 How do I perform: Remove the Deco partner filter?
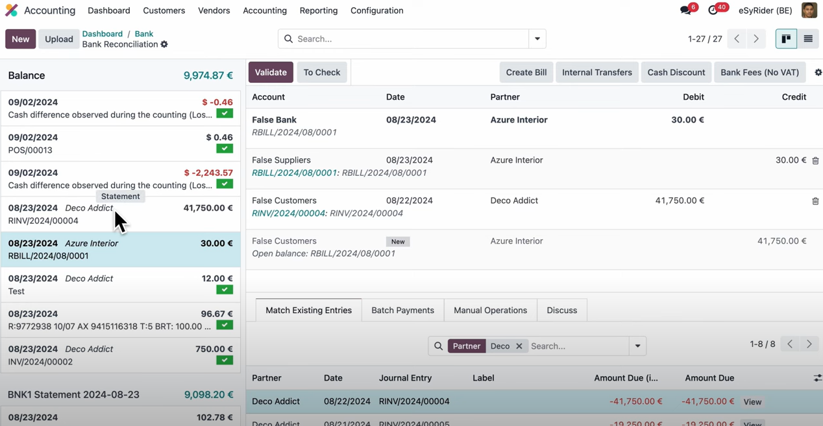[519, 346]
